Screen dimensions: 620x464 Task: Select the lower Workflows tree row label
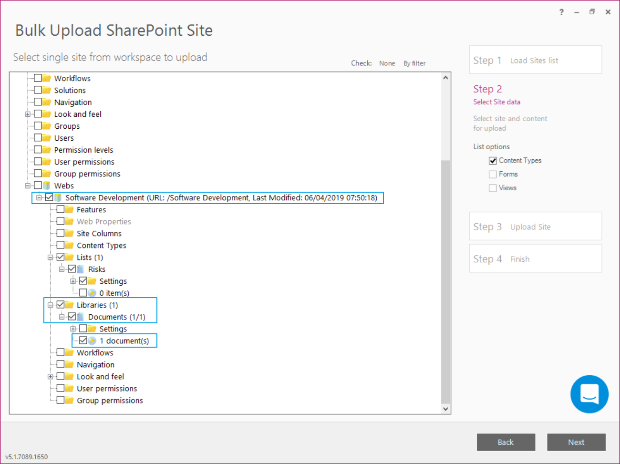[95, 352]
